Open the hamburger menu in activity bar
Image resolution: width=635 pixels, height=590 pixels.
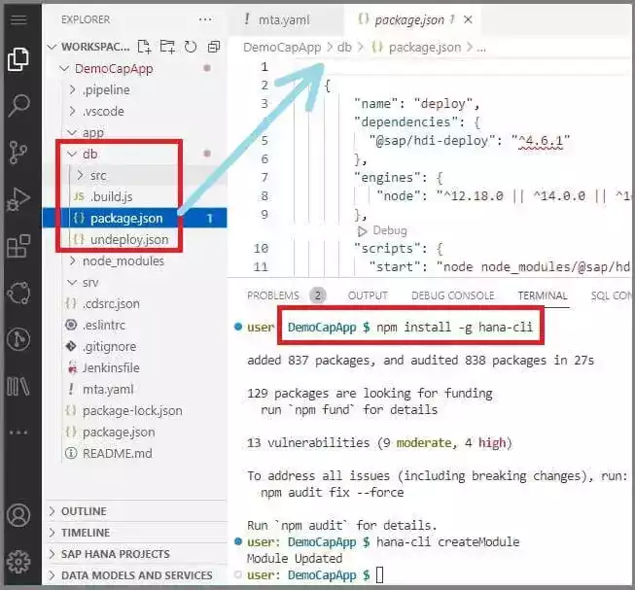point(18,19)
